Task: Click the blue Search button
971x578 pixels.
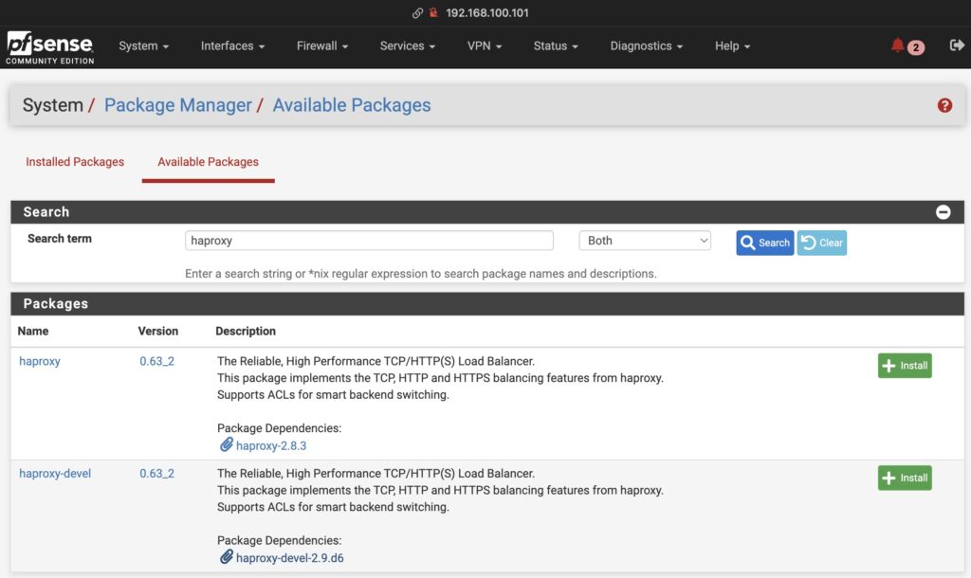Action: [x=765, y=243]
